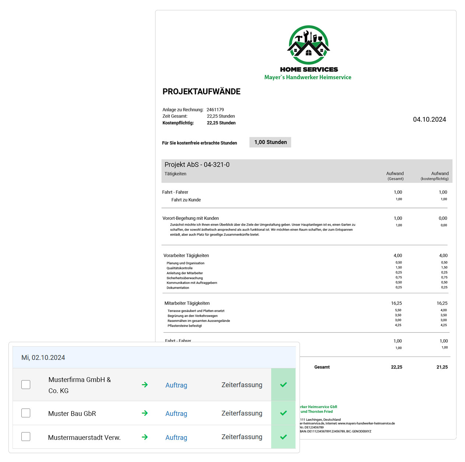Click the green arrow in Musterfirma GmbH row
Screen dimensions: 465x462
tap(145, 385)
